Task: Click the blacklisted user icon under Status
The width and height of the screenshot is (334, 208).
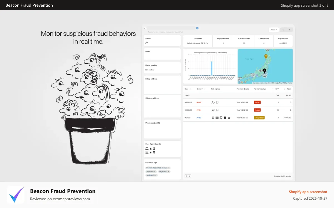Action: click(x=146, y=43)
